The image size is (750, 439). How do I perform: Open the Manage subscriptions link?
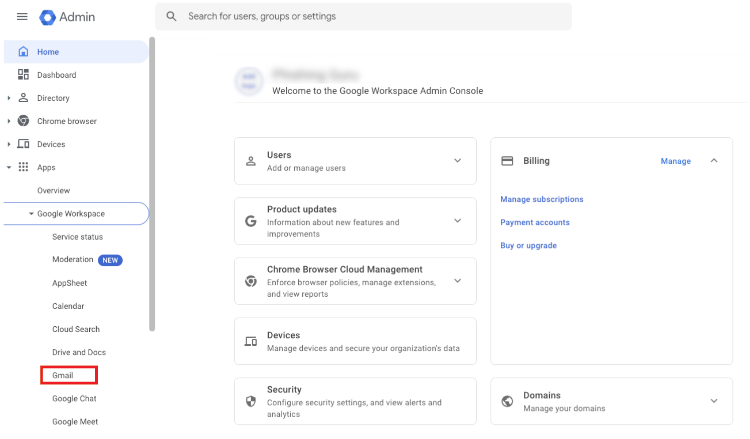[x=541, y=199]
